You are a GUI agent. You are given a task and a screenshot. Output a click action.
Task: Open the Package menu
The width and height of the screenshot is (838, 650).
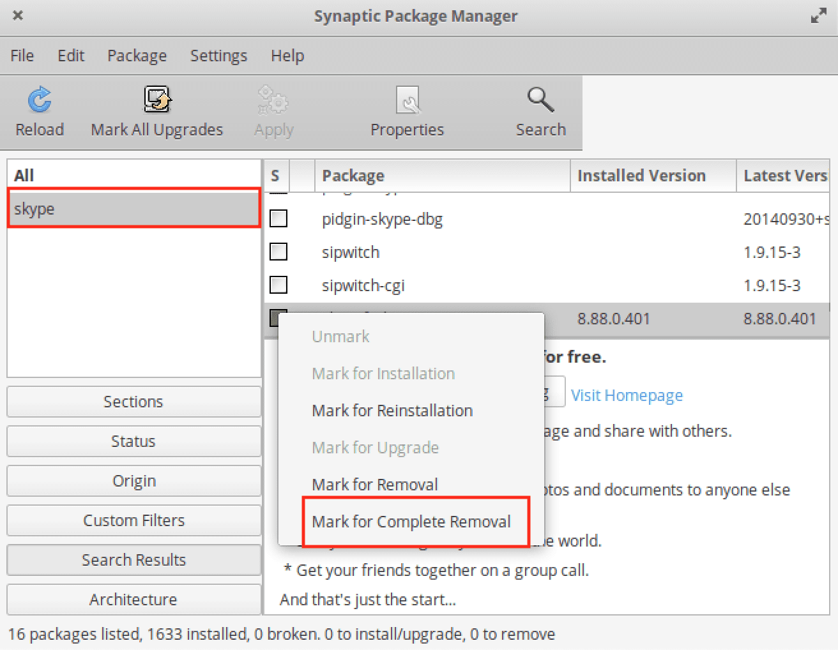point(137,56)
